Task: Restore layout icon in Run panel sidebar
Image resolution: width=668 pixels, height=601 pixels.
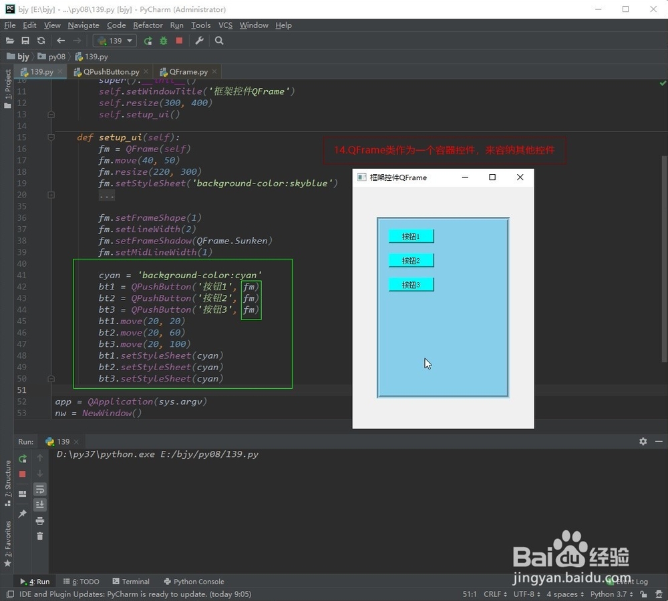Action: coord(23,494)
